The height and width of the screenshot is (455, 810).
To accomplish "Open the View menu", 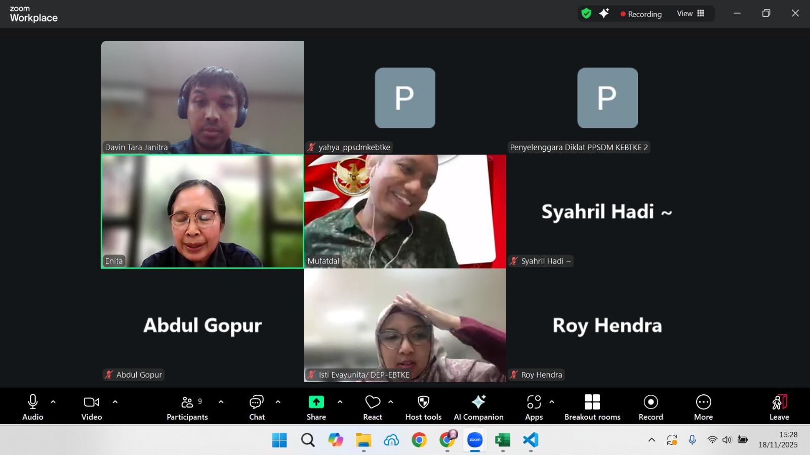I will tap(686, 14).
